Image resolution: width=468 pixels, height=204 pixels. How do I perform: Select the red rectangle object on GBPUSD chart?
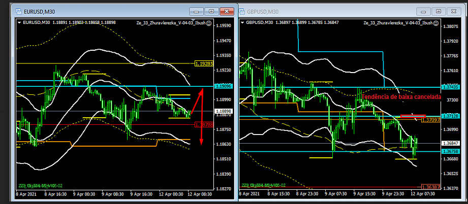(412, 117)
